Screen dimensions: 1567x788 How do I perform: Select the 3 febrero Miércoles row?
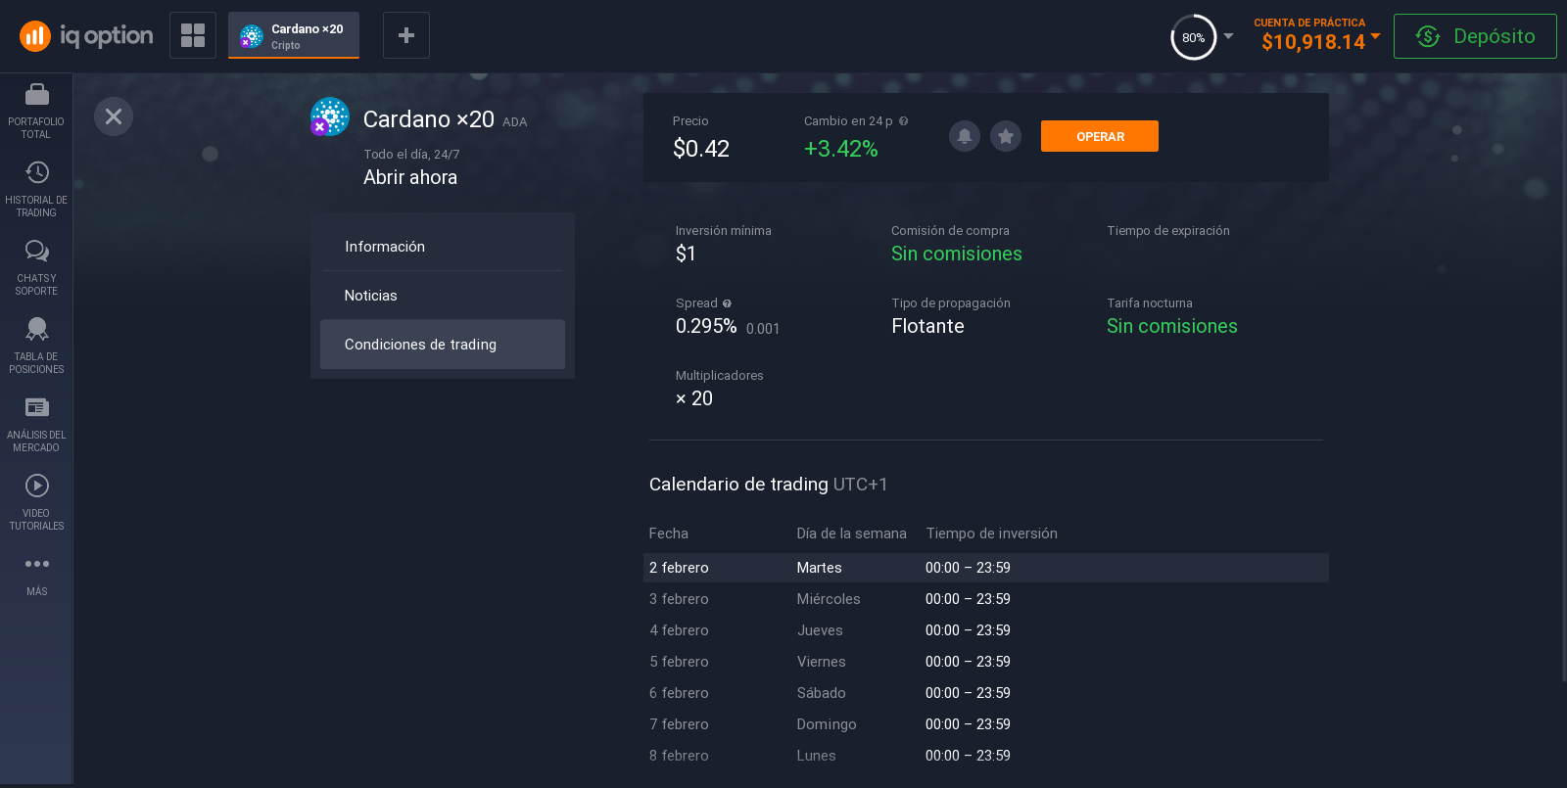(x=986, y=599)
